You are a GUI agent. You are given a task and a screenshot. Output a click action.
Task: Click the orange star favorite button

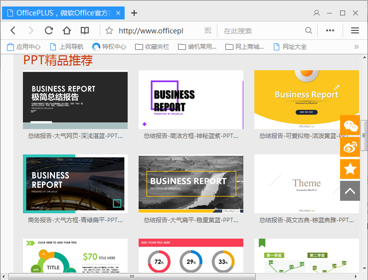(x=350, y=169)
